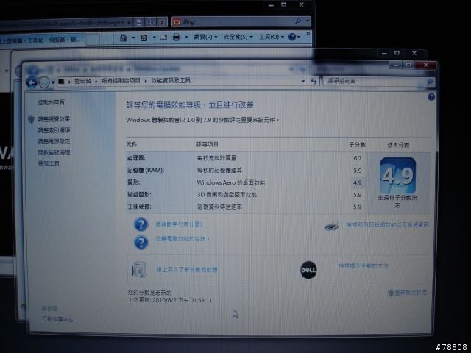The height and width of the screenshot is (353, 471).
Task: Click the 6.7 subscore for 處理器
Action: click(x=358, y=158)
